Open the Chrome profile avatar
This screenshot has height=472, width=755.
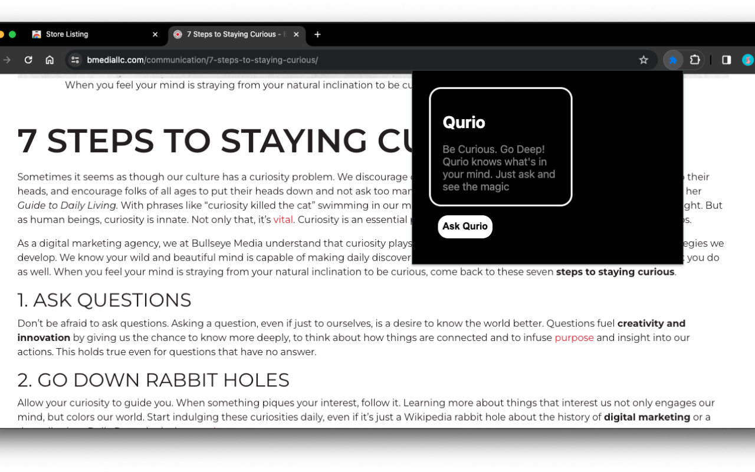[x=748, y=60]
